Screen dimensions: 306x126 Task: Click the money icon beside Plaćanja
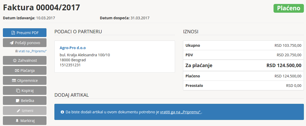coord(17,71)
